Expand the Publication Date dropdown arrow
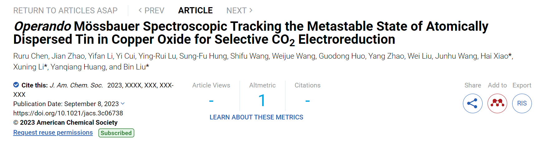Screen dimensions: 544x143 coord(123,104)
